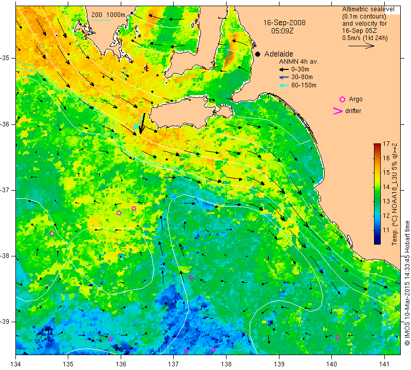Click the (0.1m contours) text
The width and height of the screenshot is (411, 370).
(364, 16)
